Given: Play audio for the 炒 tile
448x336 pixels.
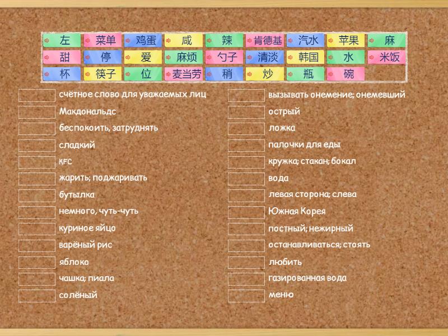Looking at the screenshot, I should (x=249, y=74).
